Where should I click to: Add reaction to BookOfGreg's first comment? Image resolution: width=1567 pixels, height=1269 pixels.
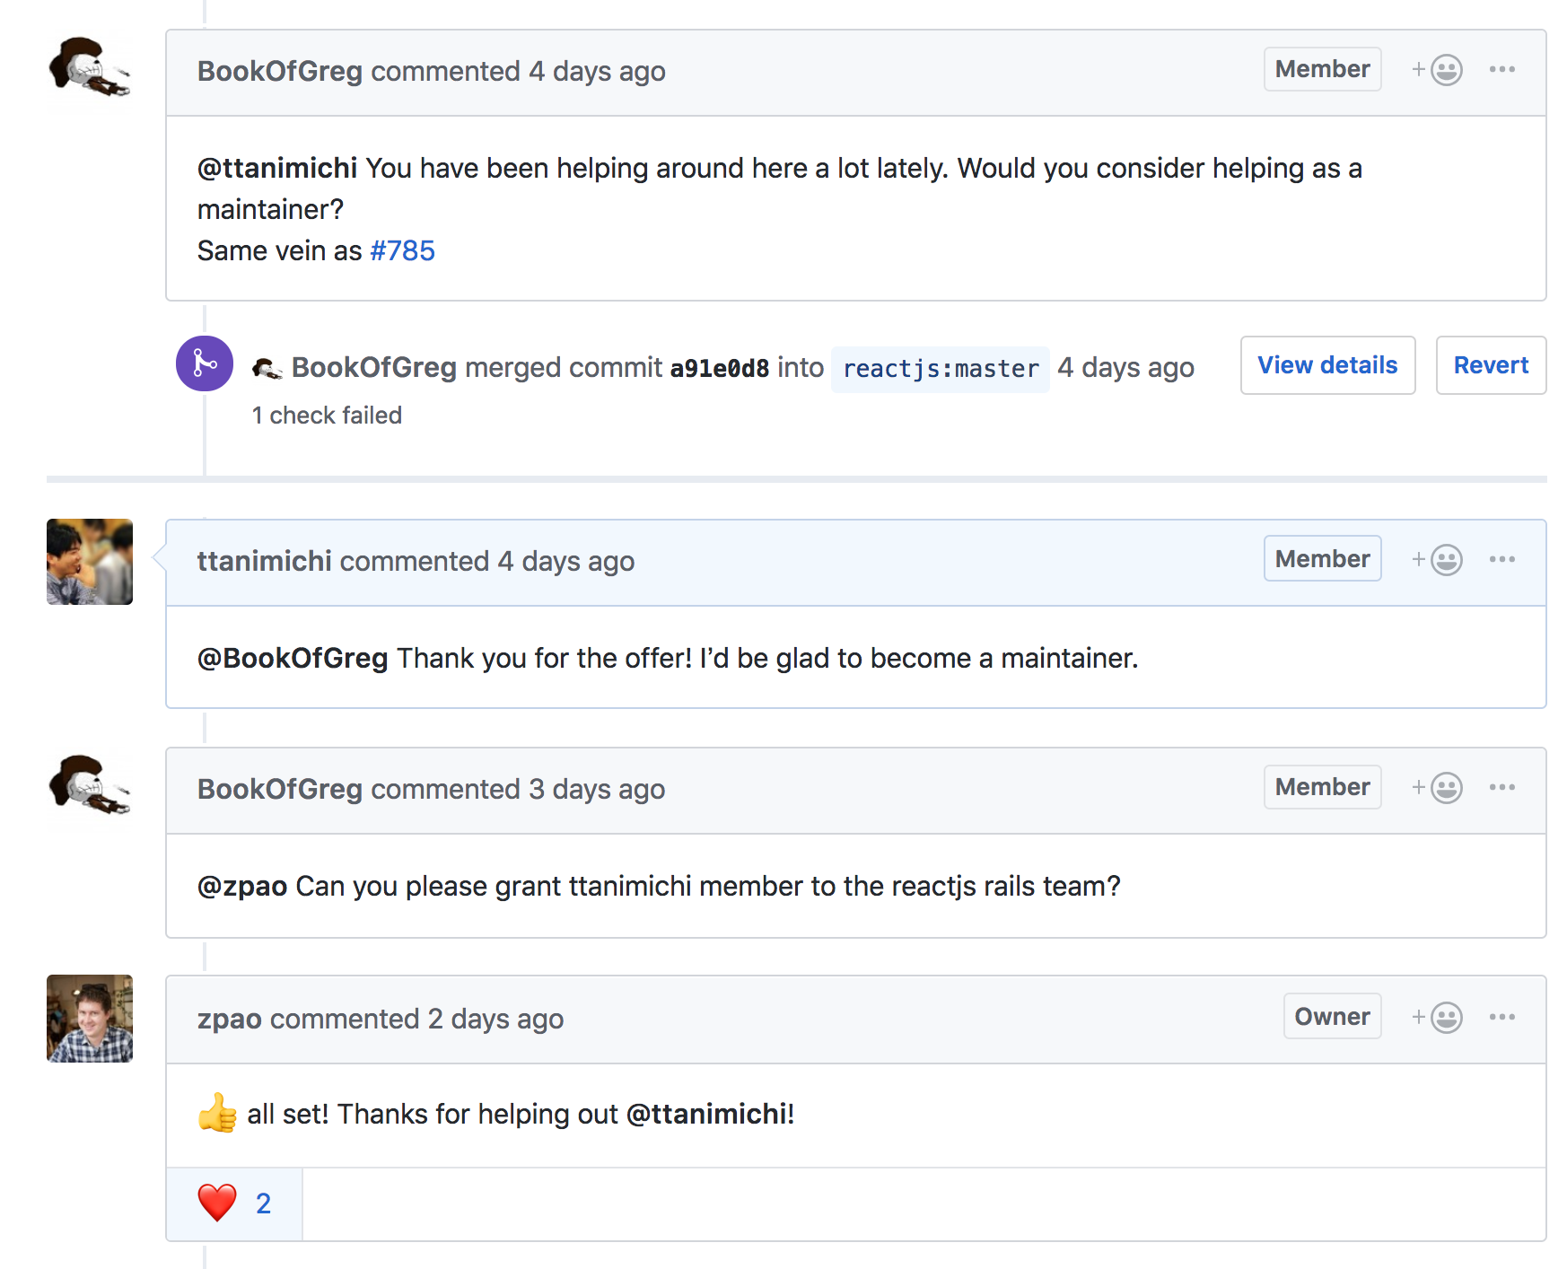point(1438,70)
